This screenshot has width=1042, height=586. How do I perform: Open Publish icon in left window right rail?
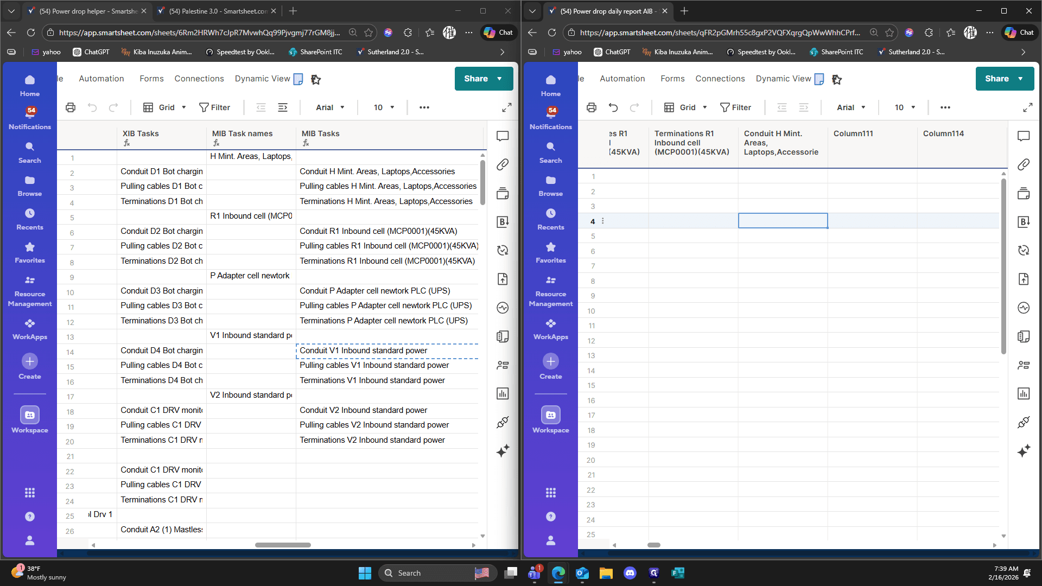point(503,279)
